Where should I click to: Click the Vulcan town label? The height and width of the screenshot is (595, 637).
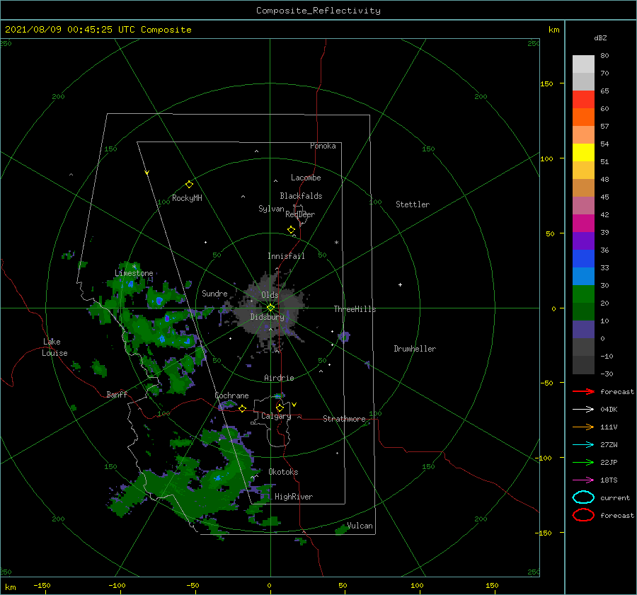click(360, 526)
